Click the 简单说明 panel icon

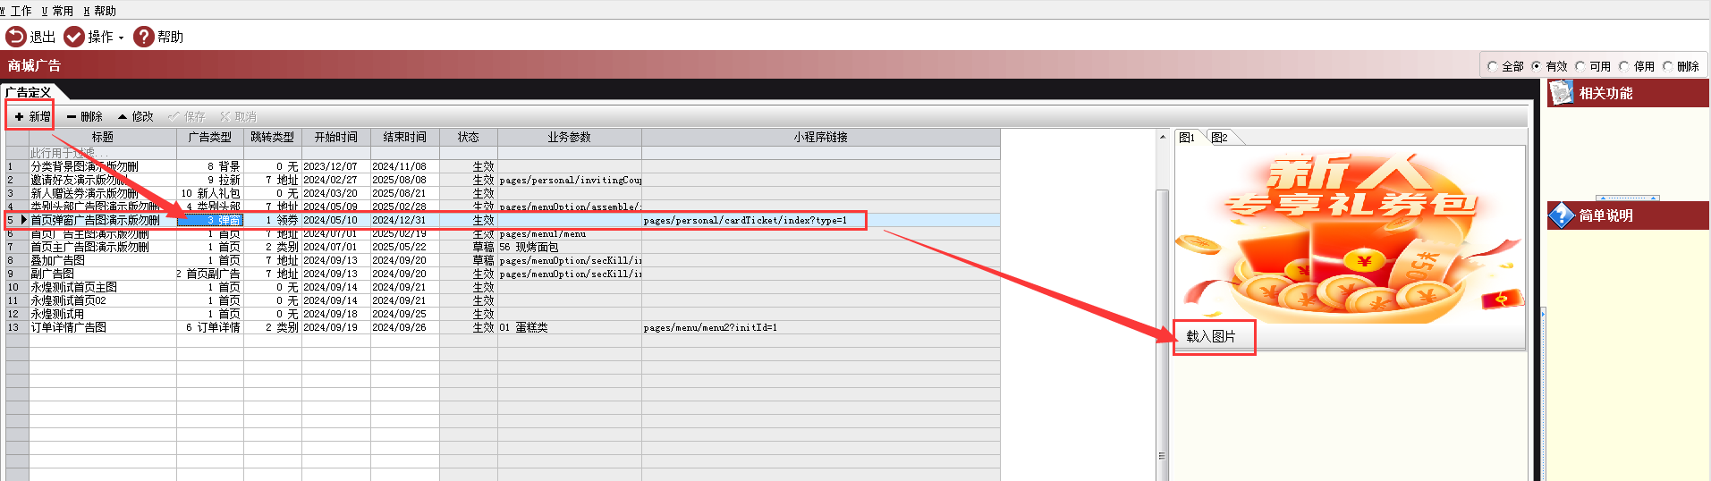[x=1562, y=215]
